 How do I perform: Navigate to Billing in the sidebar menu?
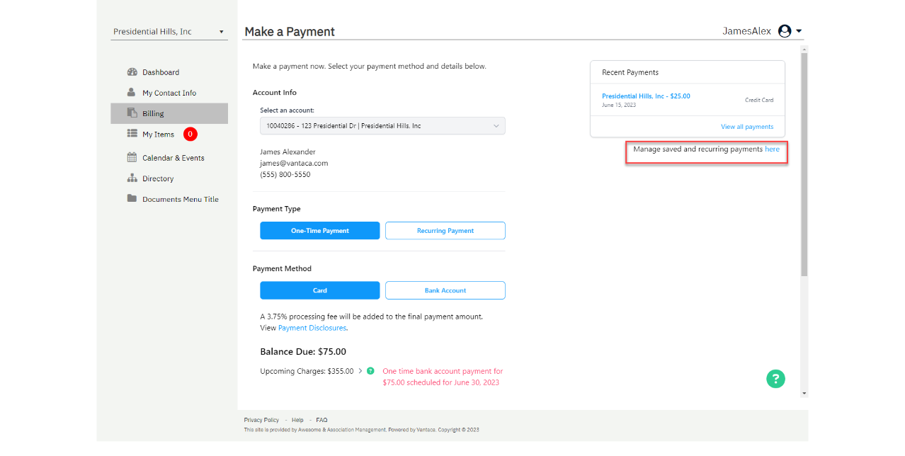point(152,113)
